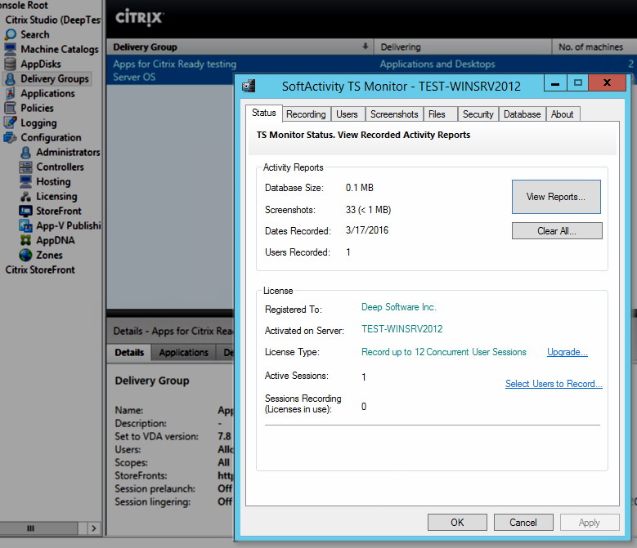Click the Delivery Groups user icon

pyautogui.click(x=10, y=78)
